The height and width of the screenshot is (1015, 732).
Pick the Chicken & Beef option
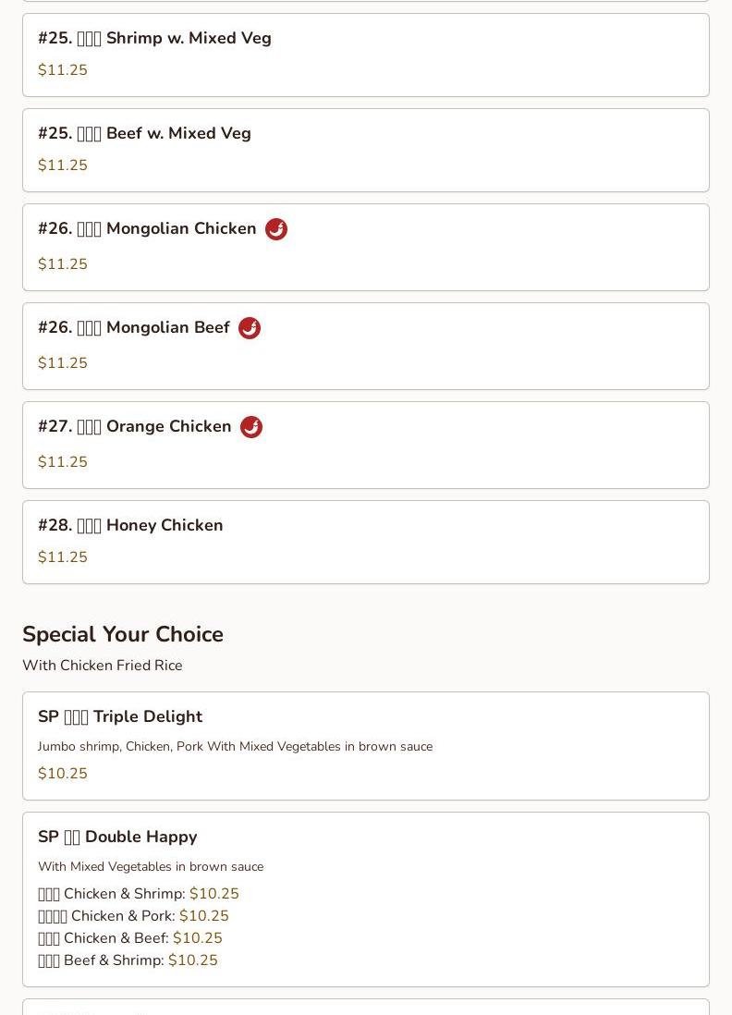point(130,938)
